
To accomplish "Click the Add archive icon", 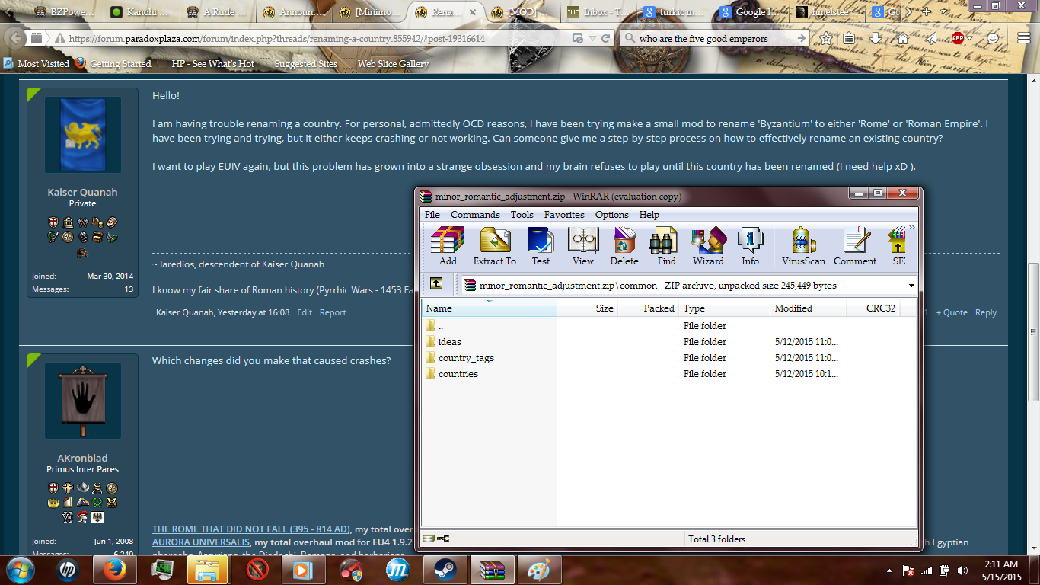I will 447,244.
